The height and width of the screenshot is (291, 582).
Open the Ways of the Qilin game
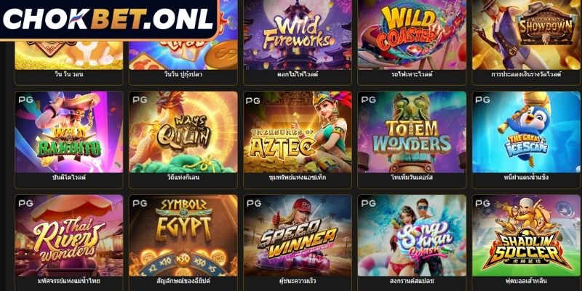coord(183,132)
